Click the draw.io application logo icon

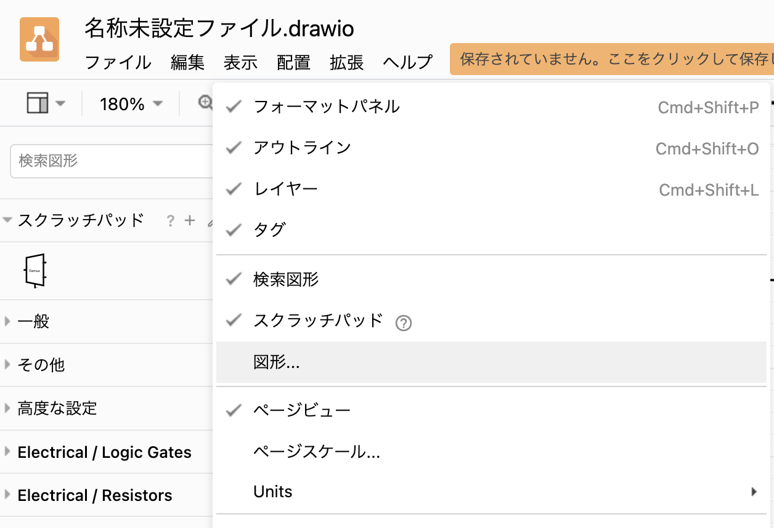pos(39,39)
